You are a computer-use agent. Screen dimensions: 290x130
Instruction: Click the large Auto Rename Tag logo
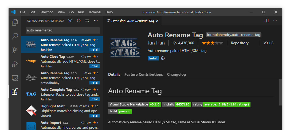125,47
